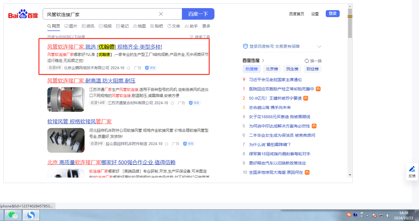Click the 换一换 refresh icon
Image resolution: width=419 pixels, height=221 pixels.
coord(307,61)
